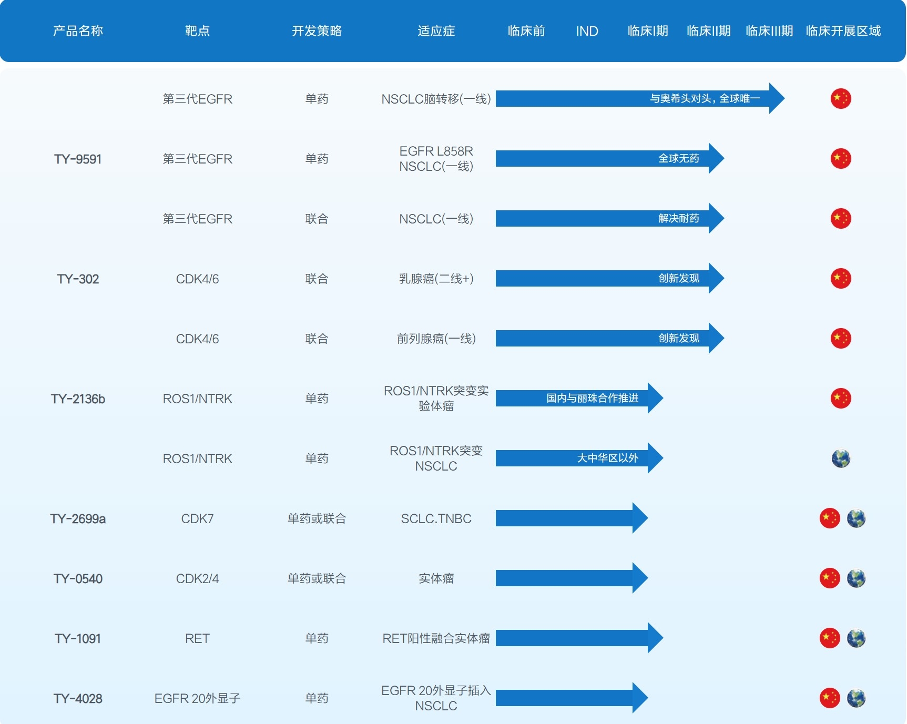Click the SCLC.TNBC indication
907x724 pixels.
(x=436, y=518)
